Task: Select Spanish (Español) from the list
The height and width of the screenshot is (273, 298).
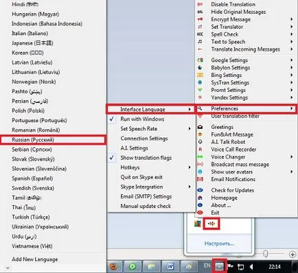Action: coord(32,178)
